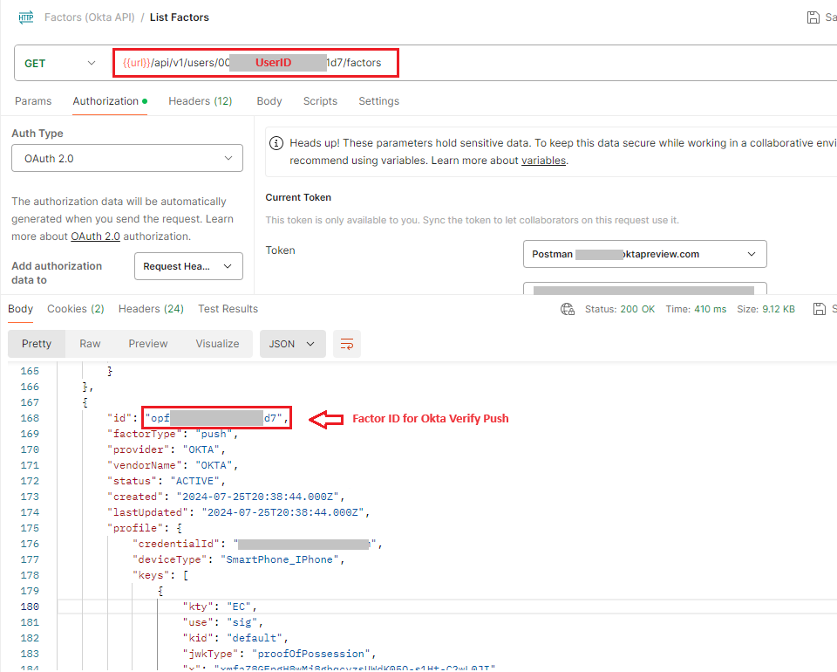
Task: Click the "lastUpdated" timestamp line
Action: [239, 512]
